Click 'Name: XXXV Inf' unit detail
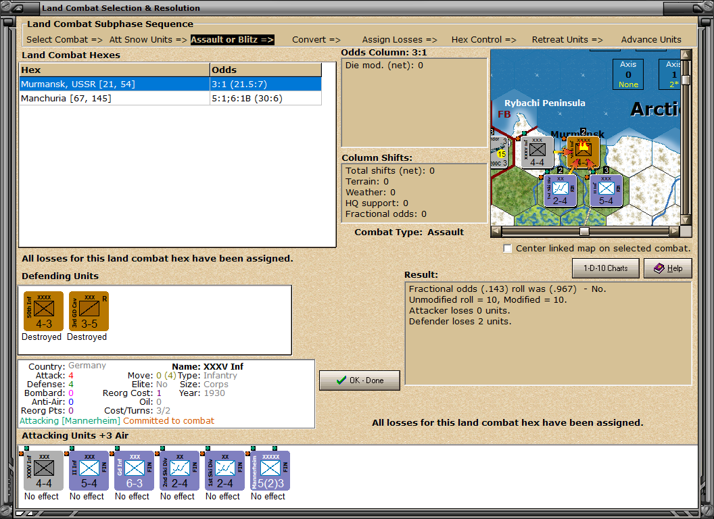 point(208,366)
